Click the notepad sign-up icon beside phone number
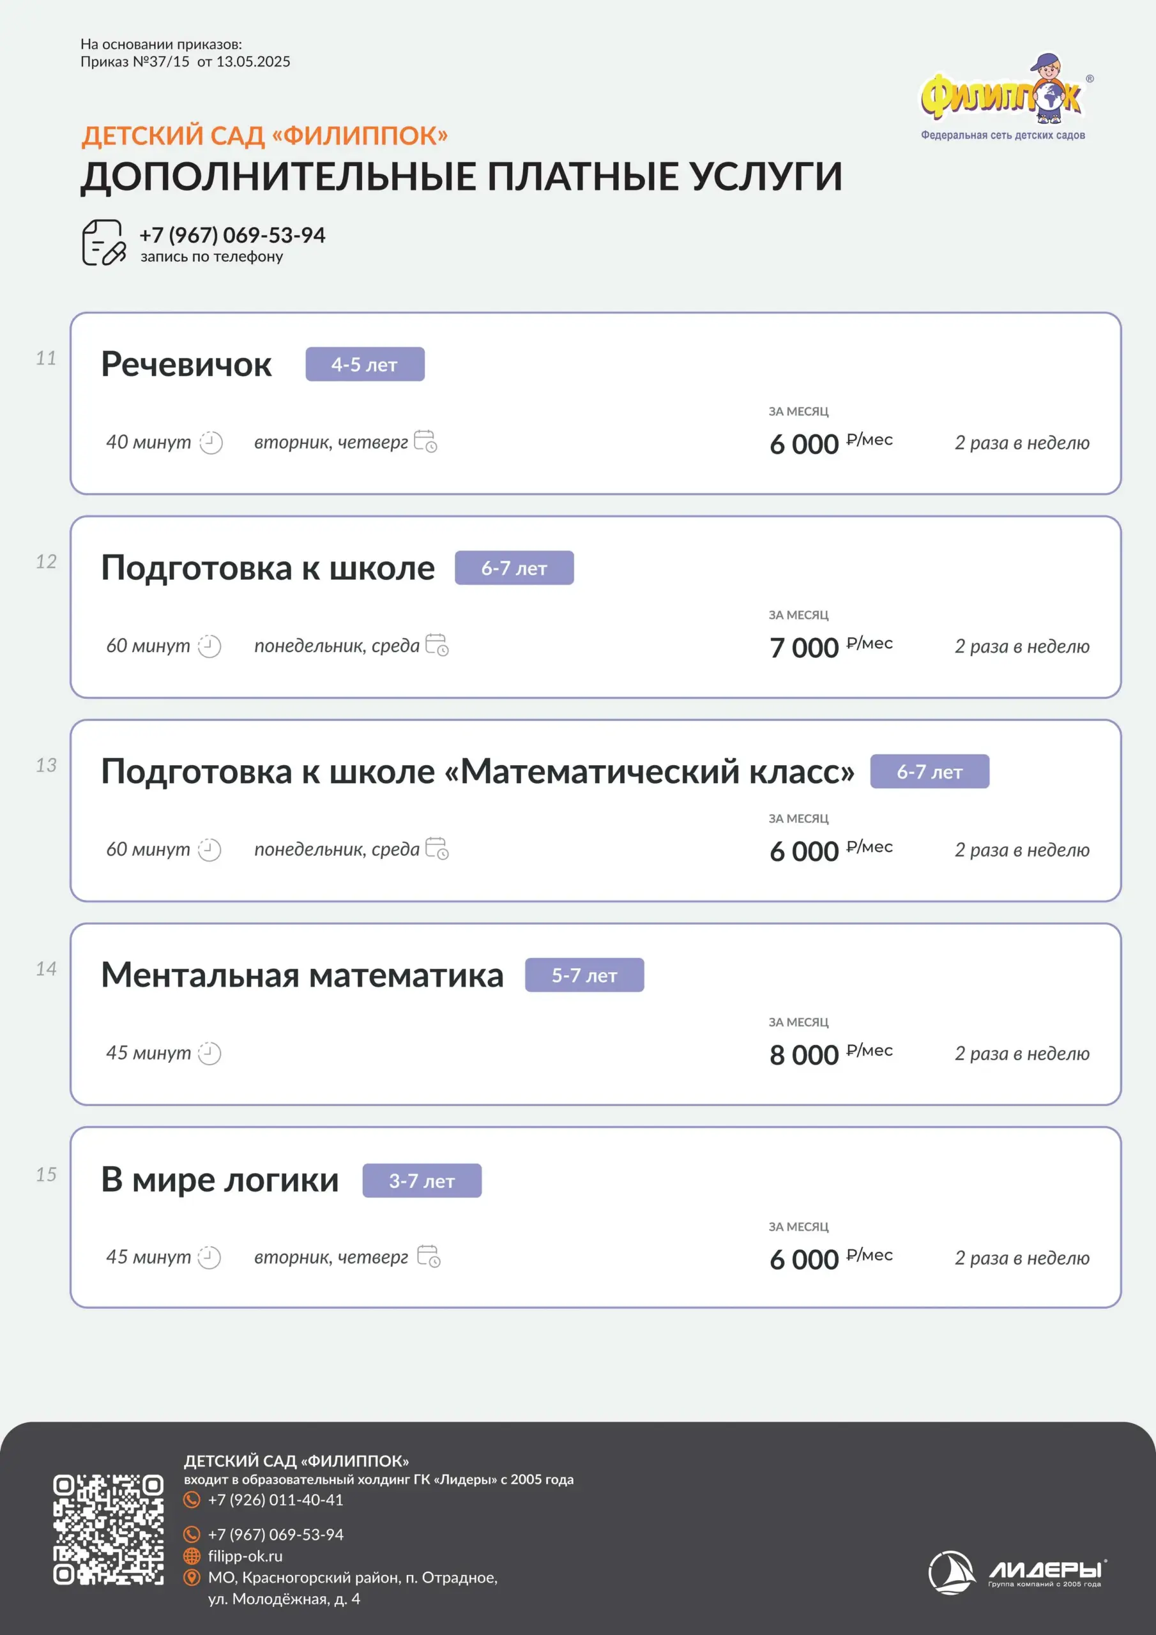Viewport: 1156px width, 1635px height. pyautogui.click(x=103, y=243)
